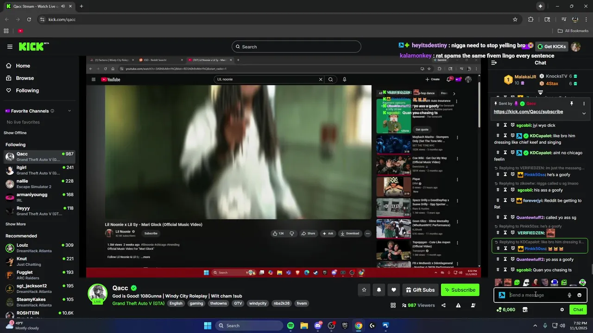The image size is (593, 333).
Task: Open the pinned kick.com/Qacc/subscribe link
Action: point(528,112)
